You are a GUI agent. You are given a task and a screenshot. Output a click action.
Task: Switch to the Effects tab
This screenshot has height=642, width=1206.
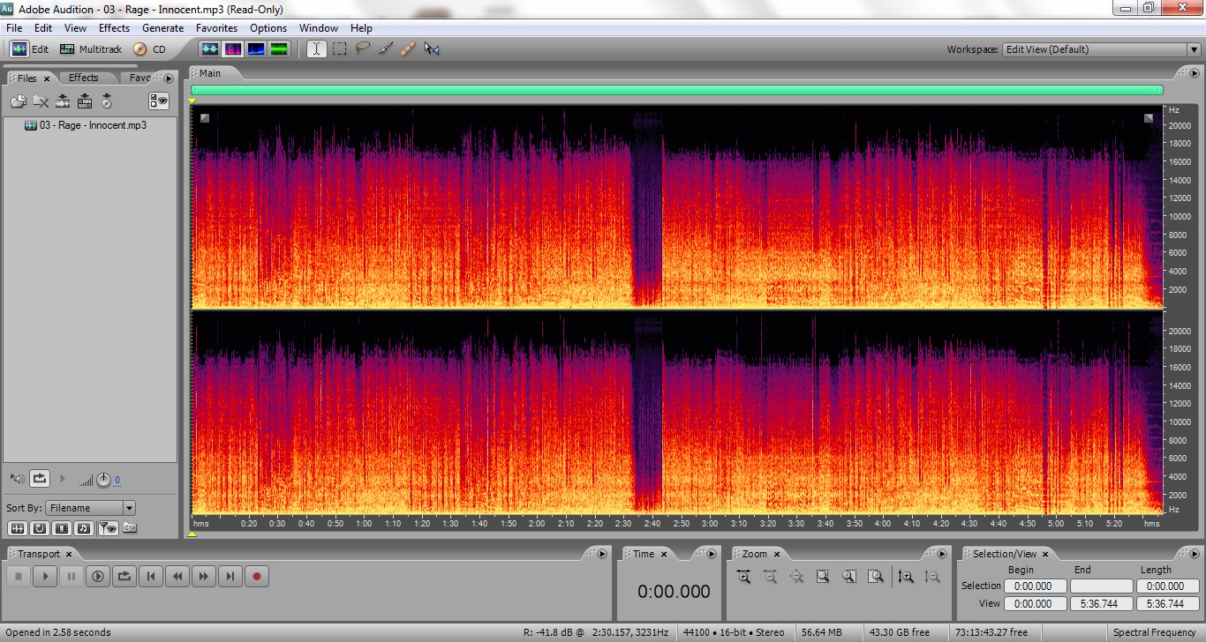coord(84,78)
